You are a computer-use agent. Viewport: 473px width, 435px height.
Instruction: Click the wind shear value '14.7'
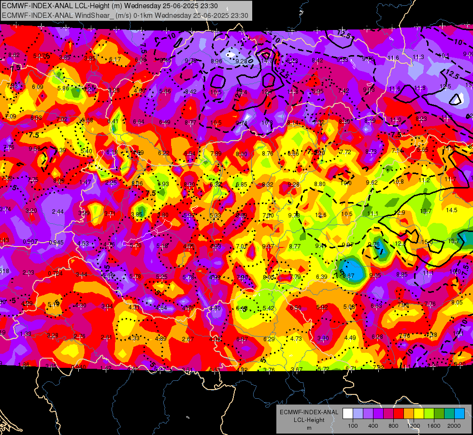point(267,61)
